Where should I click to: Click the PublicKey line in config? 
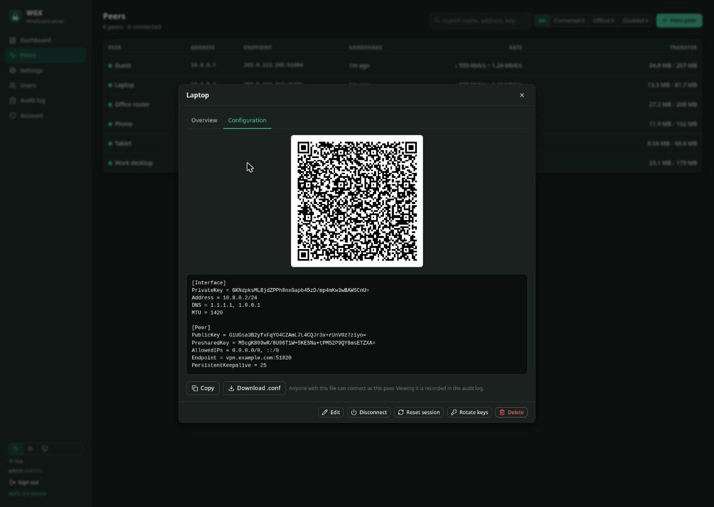(278, 335)
